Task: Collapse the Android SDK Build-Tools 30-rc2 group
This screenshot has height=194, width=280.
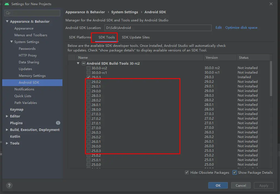Action: pos(78,63)
